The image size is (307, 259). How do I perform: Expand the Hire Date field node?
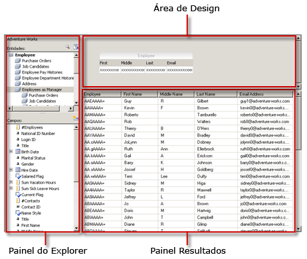tap(11, 170)
